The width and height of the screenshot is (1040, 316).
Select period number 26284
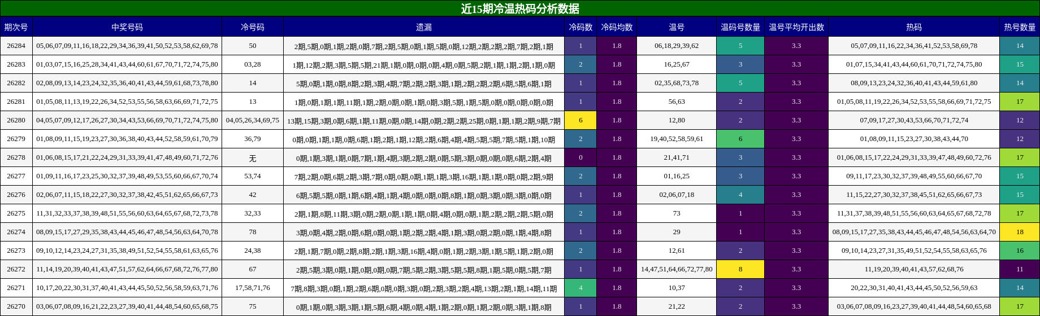point(16,46)
